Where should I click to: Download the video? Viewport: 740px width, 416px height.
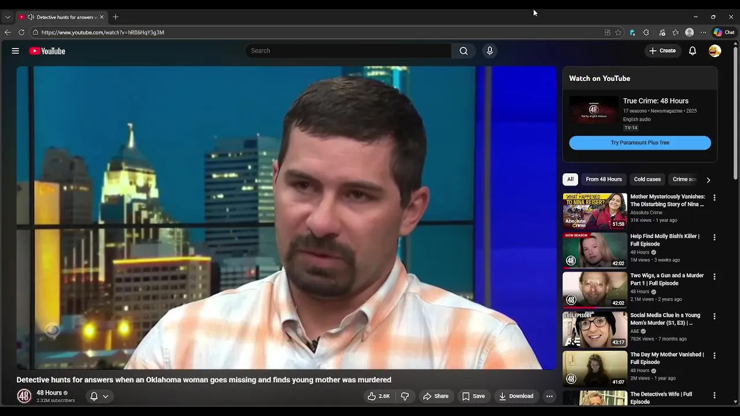[x=516, y=396]
